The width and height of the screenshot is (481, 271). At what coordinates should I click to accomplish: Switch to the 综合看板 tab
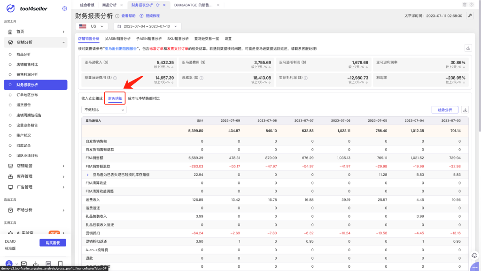pos(87,5)
